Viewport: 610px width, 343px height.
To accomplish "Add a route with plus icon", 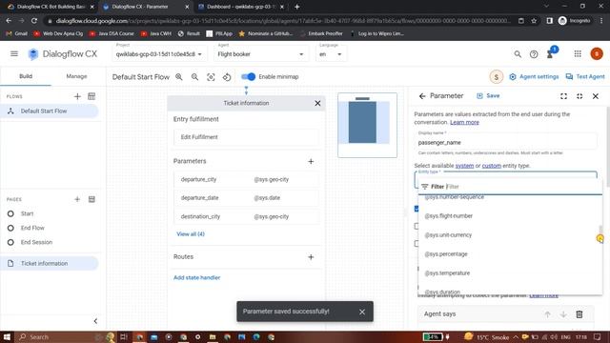I will pos(311,256).
